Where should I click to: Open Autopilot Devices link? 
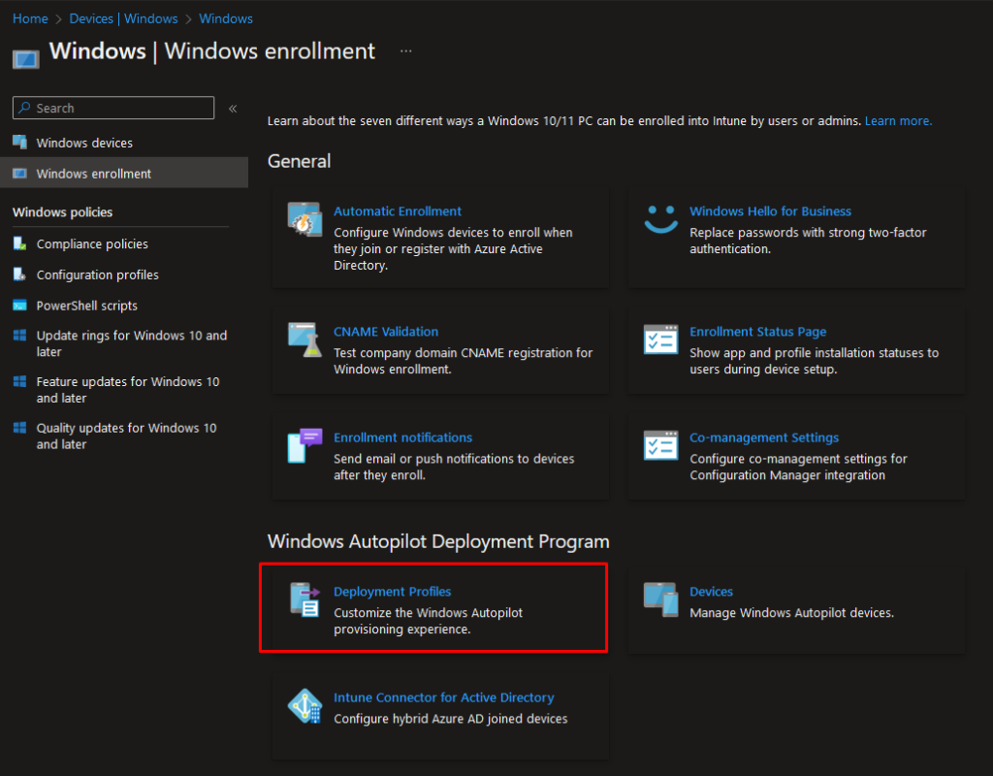click(x=711, y=591)
